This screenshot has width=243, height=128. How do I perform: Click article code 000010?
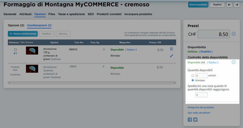coord(73,50)
